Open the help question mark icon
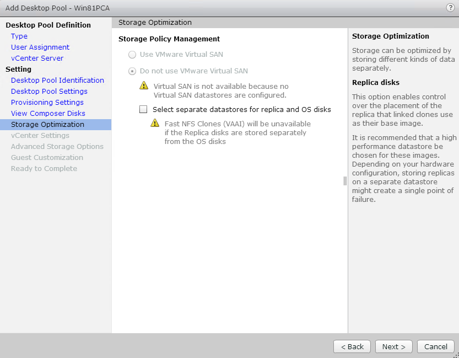 coord(450,8)
